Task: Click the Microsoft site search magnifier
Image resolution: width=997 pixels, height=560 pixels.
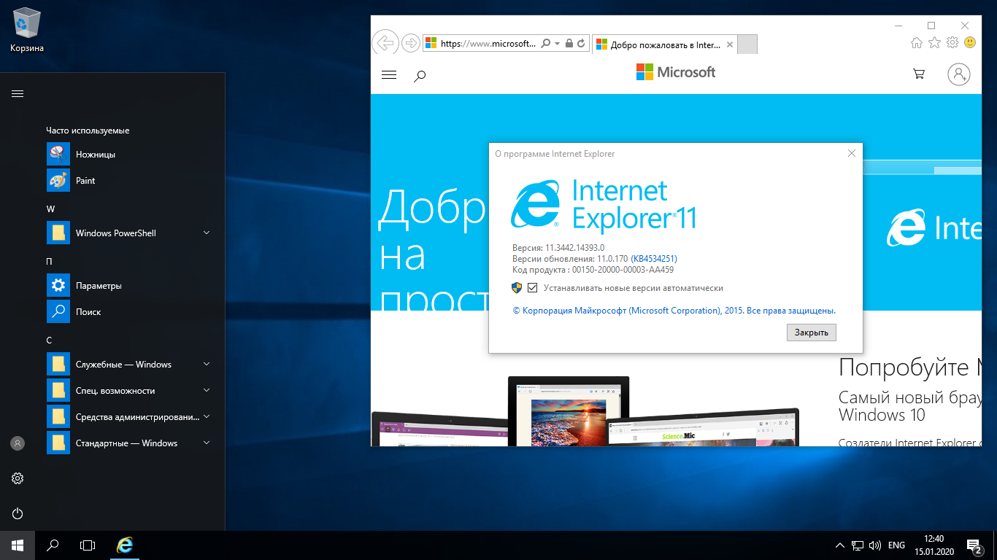Action: tap(420, 75)
